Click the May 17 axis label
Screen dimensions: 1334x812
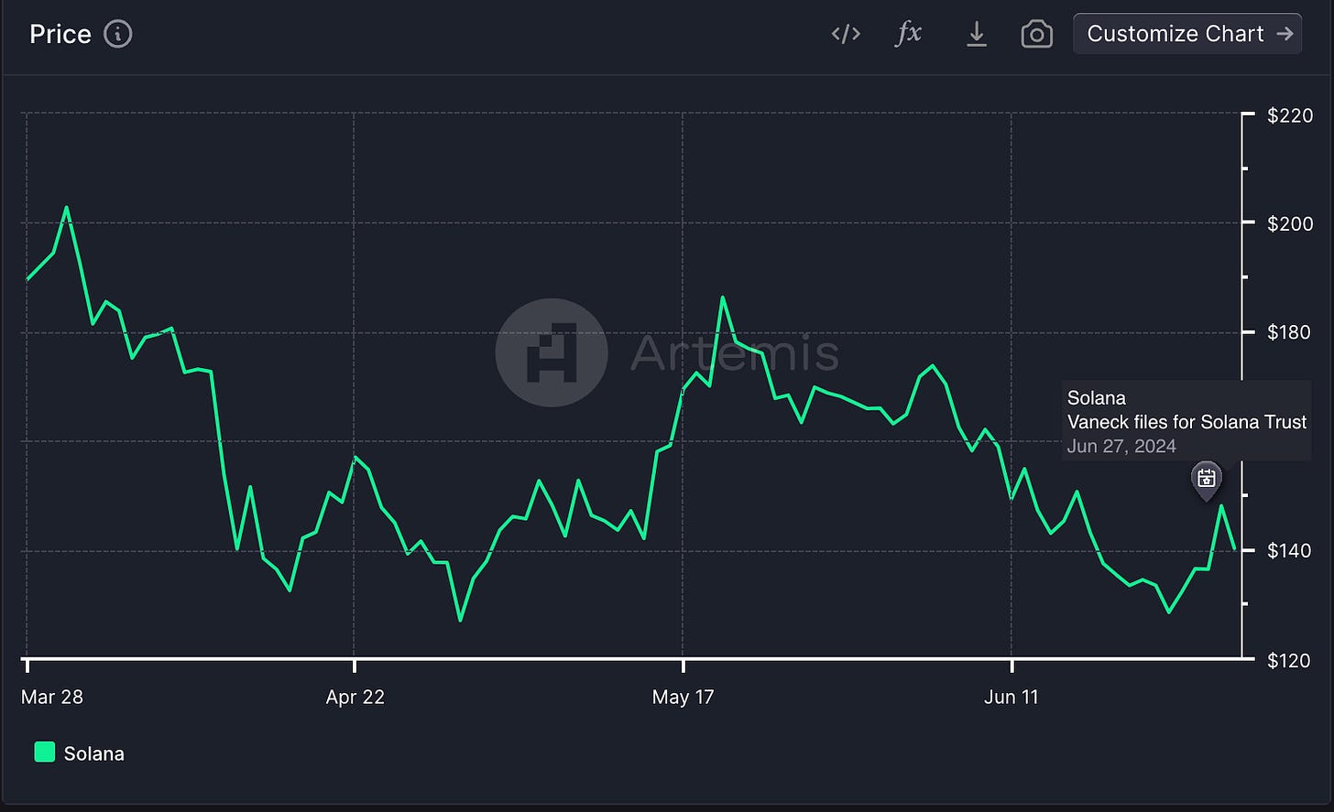(683, 697)
